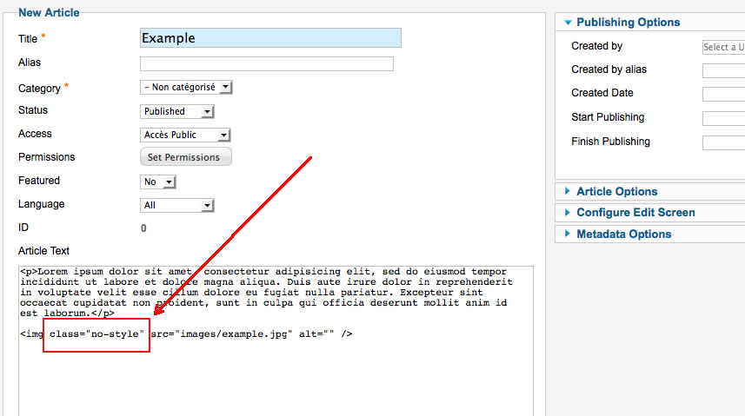
Task: Click the Article Options triangle arrow icon
Action: (x=568, y=192)
